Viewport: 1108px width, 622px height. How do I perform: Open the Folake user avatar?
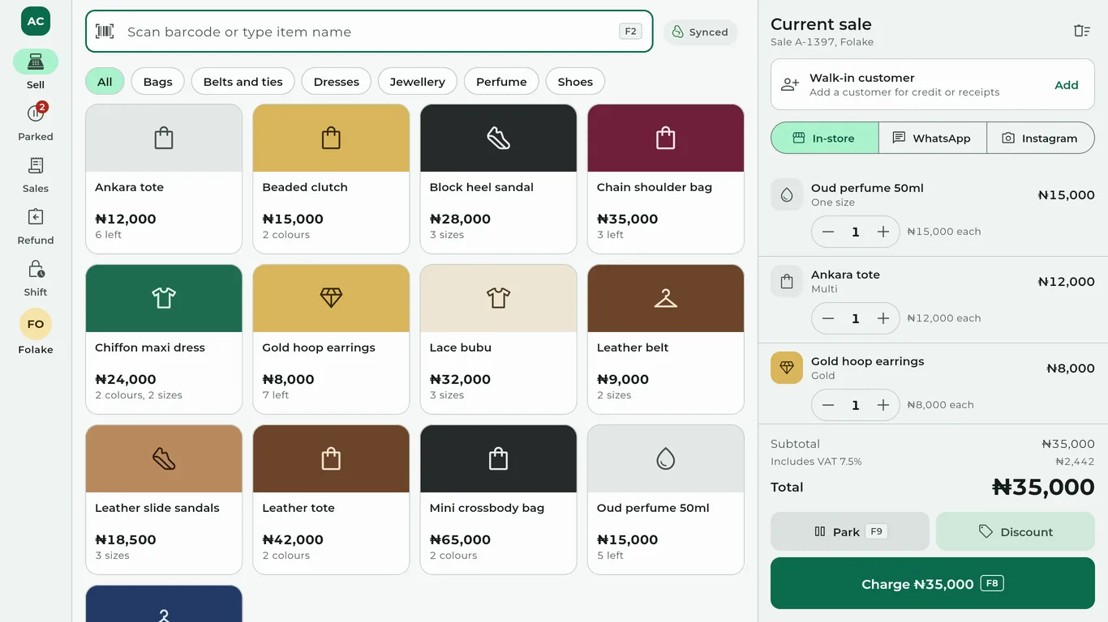tap(36, 324)
